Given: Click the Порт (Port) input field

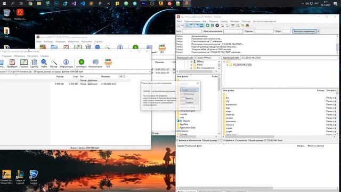Looking at the screenshot, I should coord(286,31).
